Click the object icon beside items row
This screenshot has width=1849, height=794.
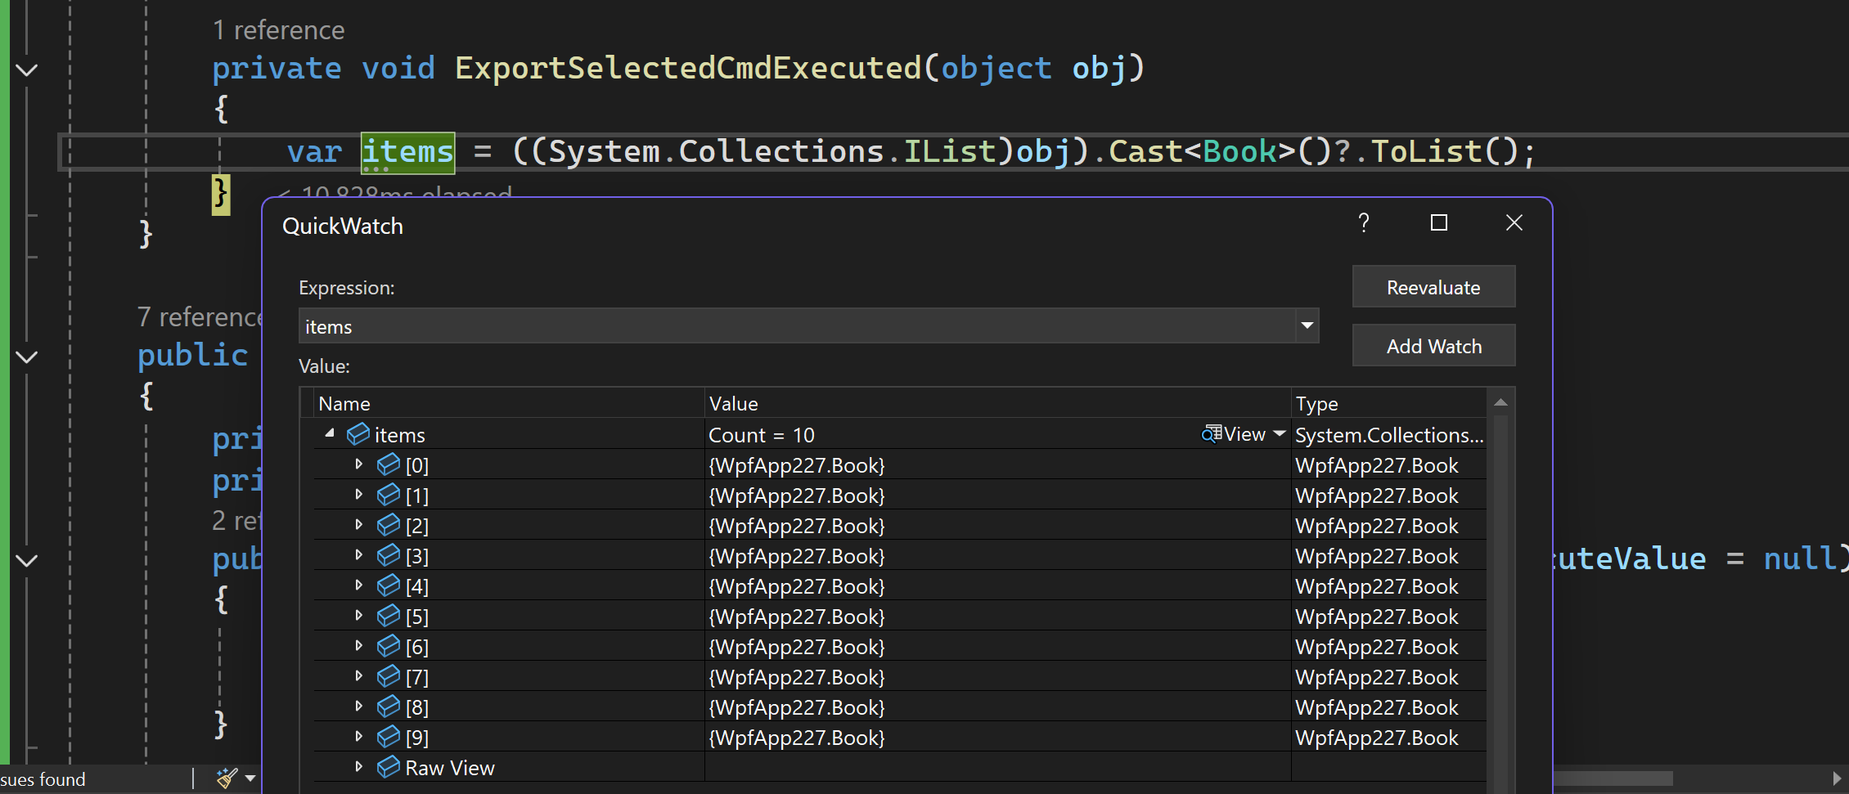coord(358,434)
